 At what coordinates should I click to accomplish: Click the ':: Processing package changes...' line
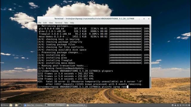(60, 53)
